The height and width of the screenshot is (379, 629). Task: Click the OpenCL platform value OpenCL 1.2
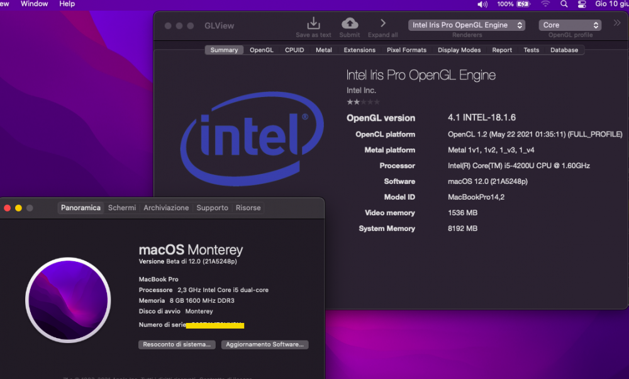tap(535, 135)
